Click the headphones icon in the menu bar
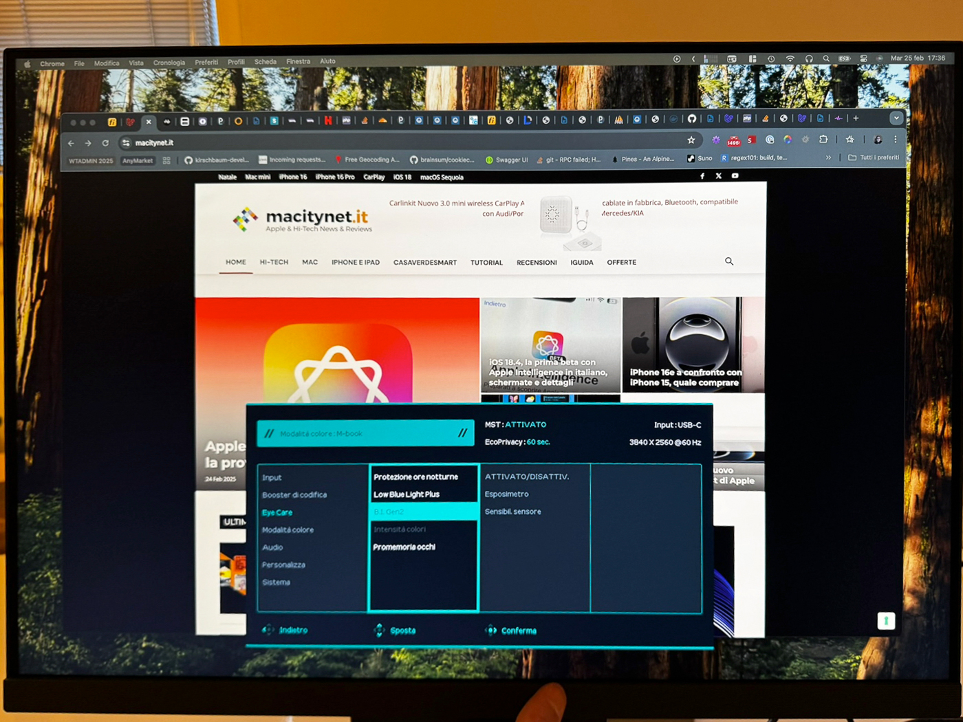 [x=809, y=59]
